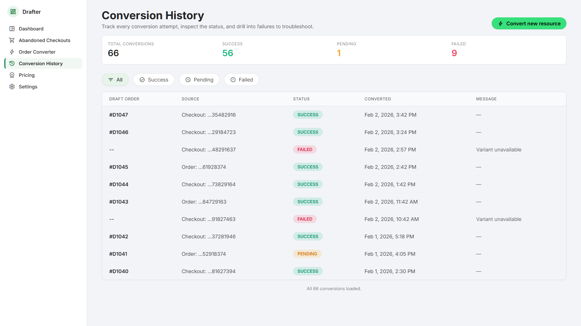Navigate to Order Converter in the sidebar
Viewport: 581px width, 326px height.
pos(37,52)
